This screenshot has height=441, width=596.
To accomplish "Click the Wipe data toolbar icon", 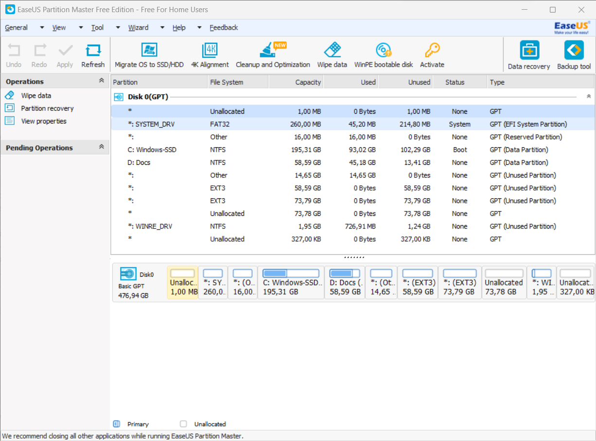I will click(333, 50).
